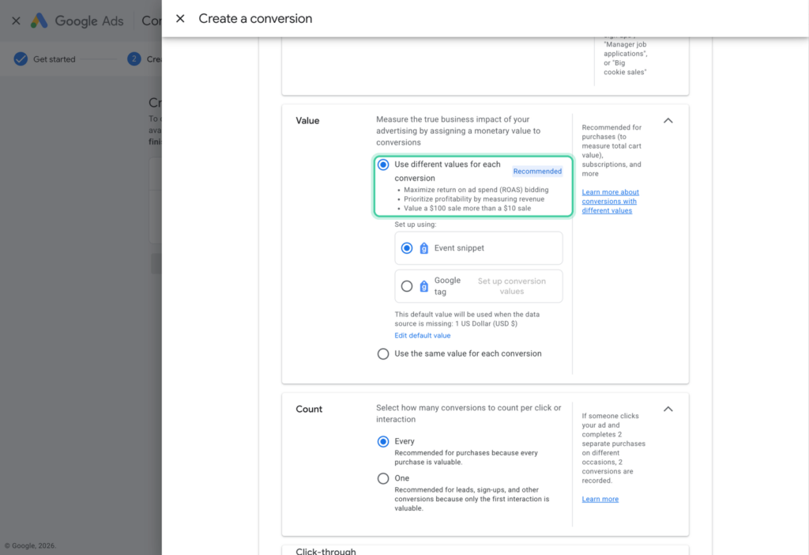Click the Get started step label
809x555 pixels.
(55, 59)
